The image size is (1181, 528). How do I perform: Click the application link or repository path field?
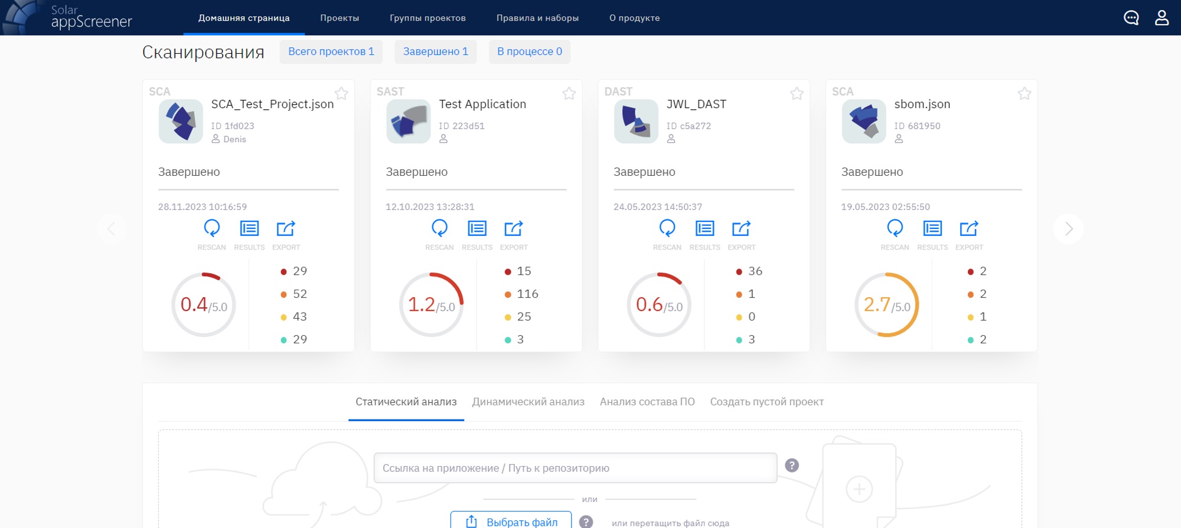click(x=575, y=468)
